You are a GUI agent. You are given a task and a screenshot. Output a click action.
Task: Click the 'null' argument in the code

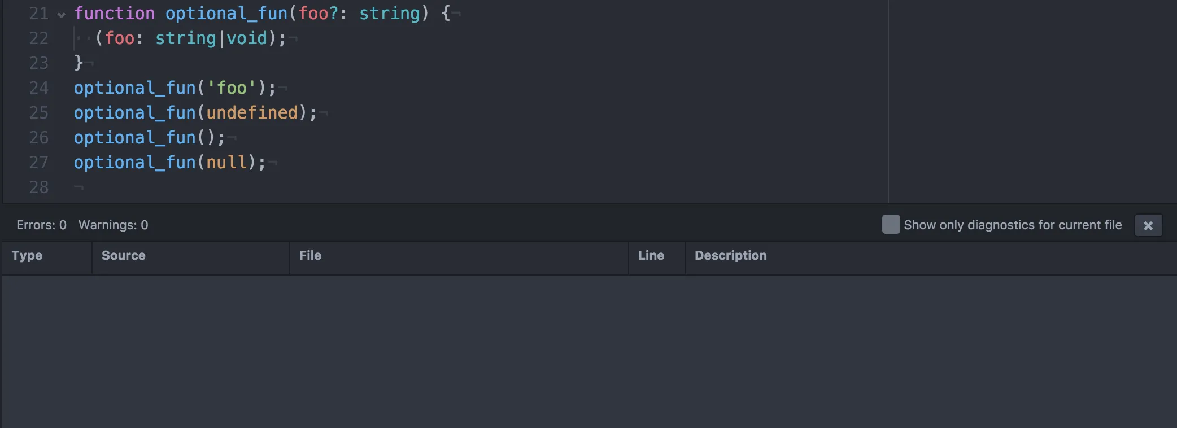pyautogui.click(x=227, y=163)
